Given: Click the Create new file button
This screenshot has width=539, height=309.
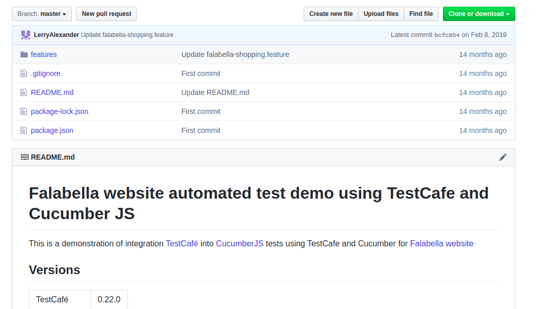Looking at the screenshot, I should coord(331,14).
